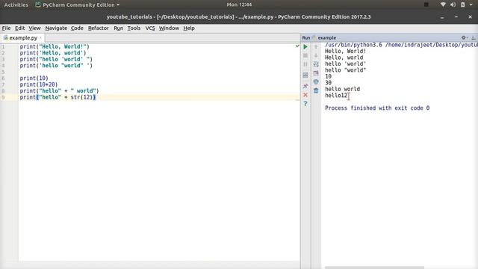The height and width of the screenshot is (269, 478).
Task: Click line 1 print("Hello, World!")
Action: point(55,46)
